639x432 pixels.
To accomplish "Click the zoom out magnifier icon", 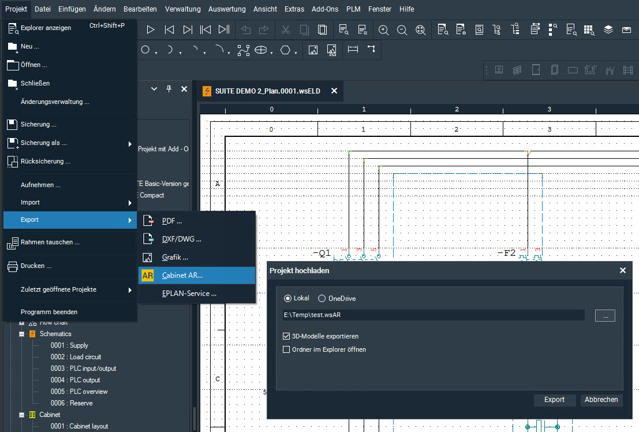I will pyautogui.click(x=402, y=30).
